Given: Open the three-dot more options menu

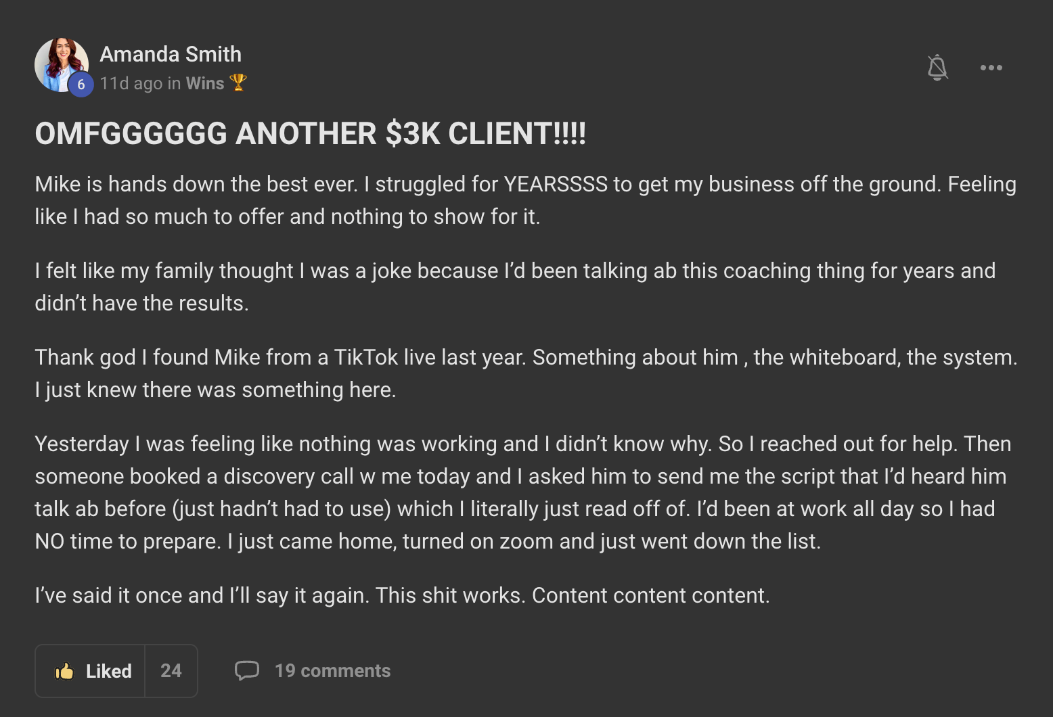Looking at the screenshot, I should tap(991, 68).
